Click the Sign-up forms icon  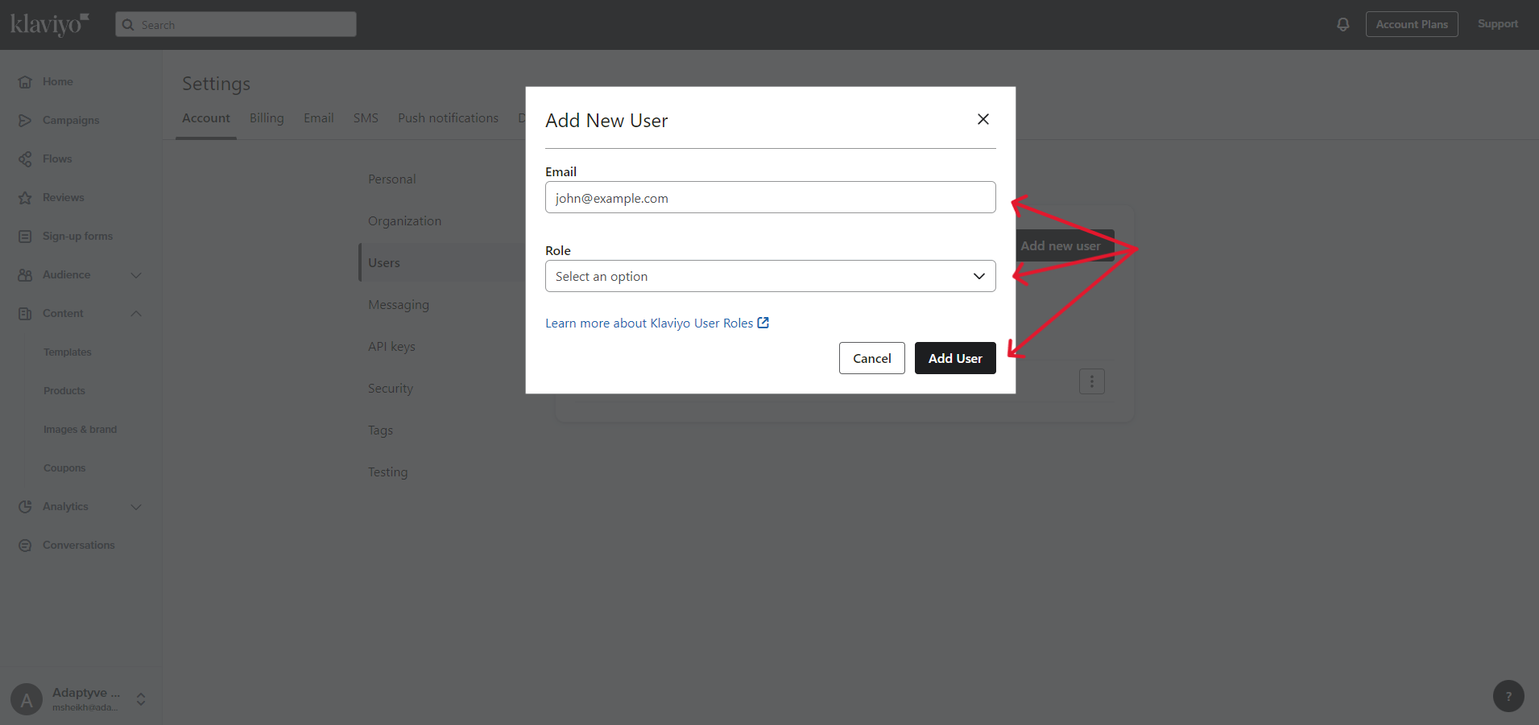pos(25,237)
